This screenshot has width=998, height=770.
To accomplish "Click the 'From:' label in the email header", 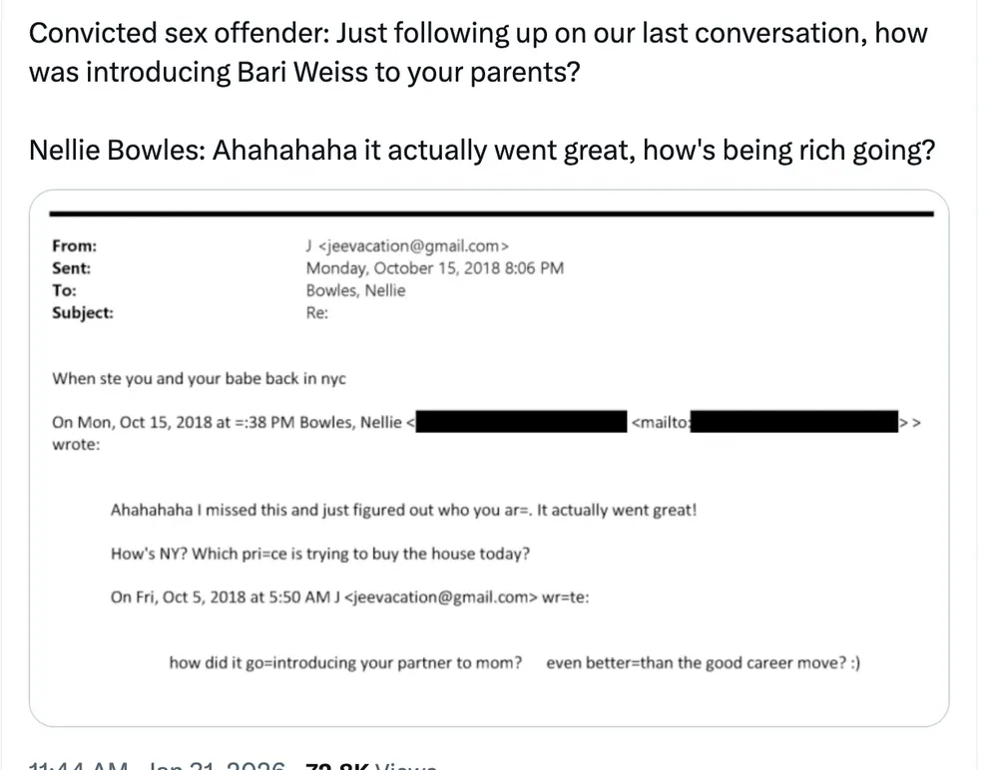I will pos(74,245).
